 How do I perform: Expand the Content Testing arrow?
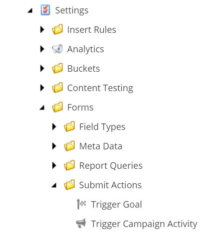tap(42, 88)
